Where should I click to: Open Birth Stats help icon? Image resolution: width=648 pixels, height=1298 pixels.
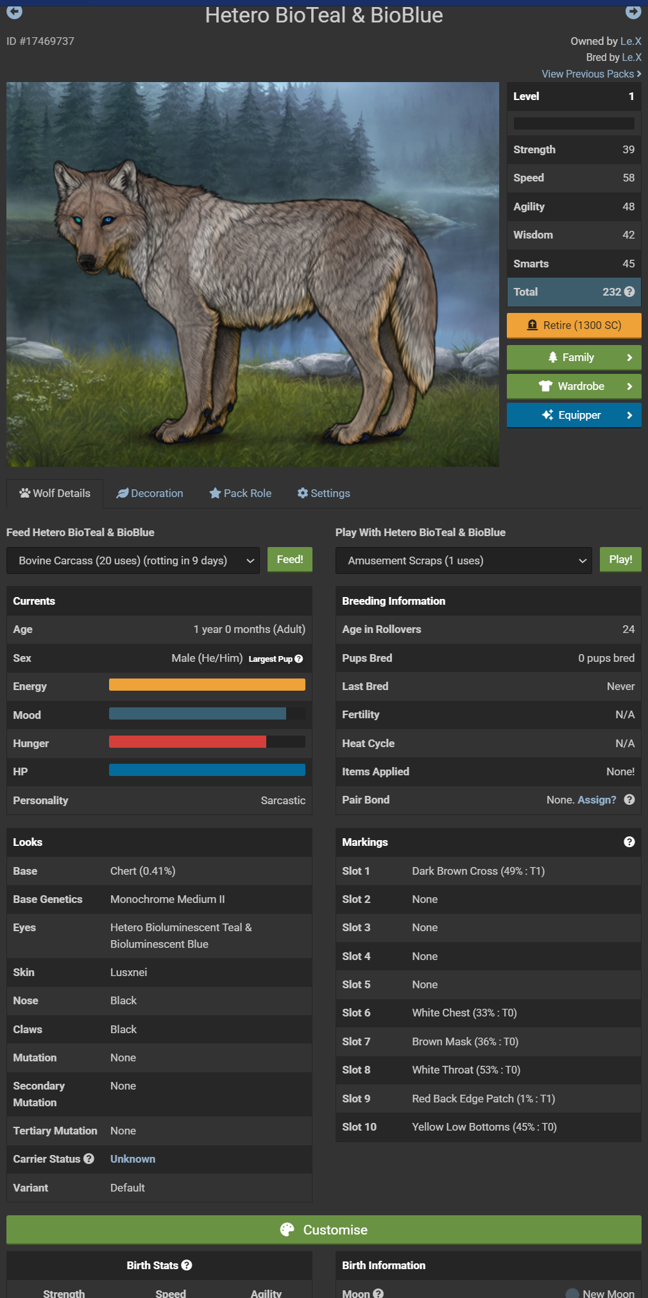click(x=187, y=1265)
